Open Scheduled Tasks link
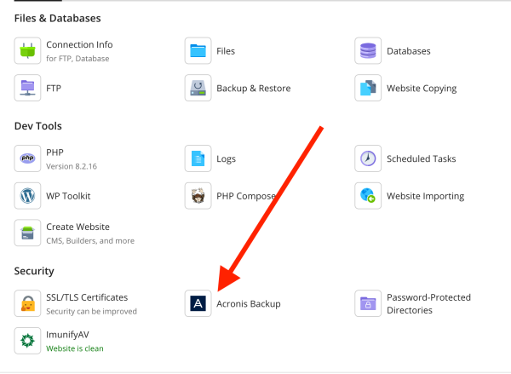 point(422,158)
